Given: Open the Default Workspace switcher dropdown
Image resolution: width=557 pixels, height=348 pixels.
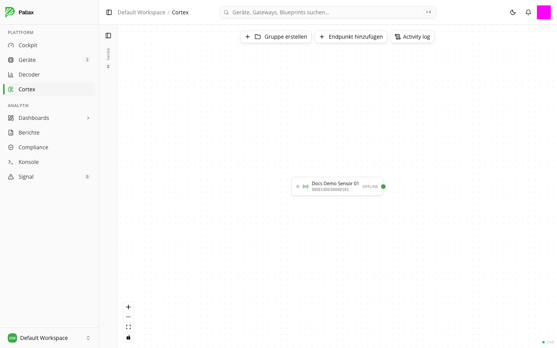Looking at the screenshot, I should [49, 338].
